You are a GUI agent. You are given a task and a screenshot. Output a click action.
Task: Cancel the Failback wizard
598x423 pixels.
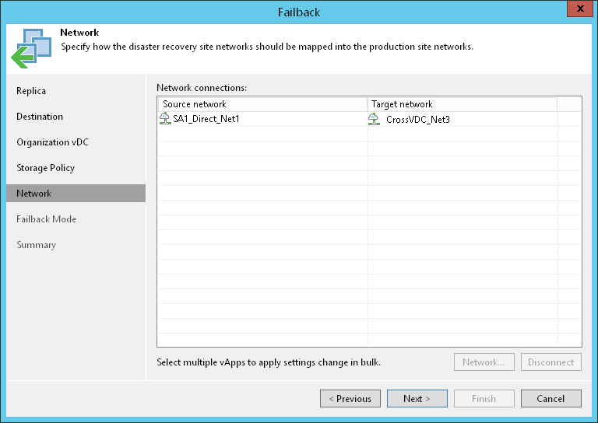(551, 399)
